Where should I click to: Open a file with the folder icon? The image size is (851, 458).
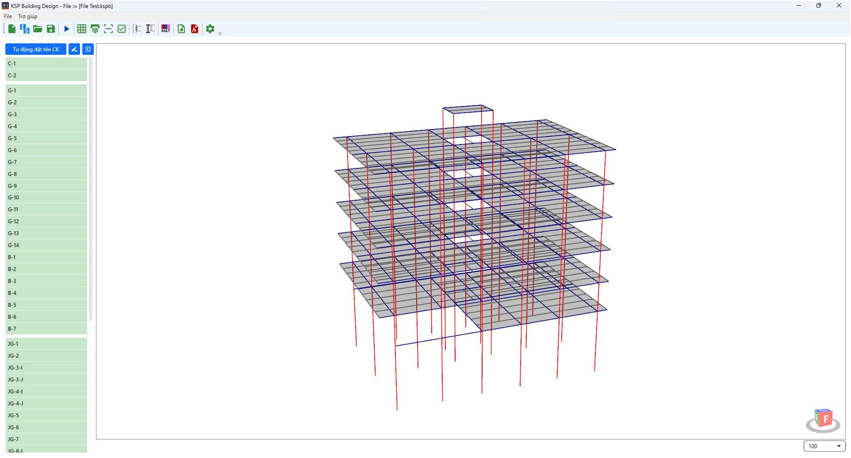click(x=38, y=29)
